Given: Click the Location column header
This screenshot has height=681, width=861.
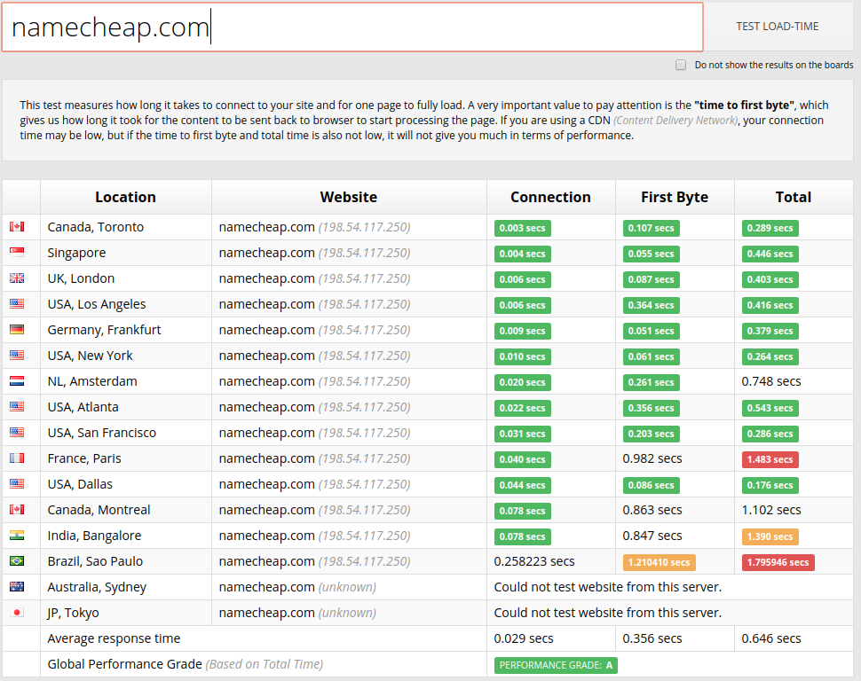Looking at the screenshot, I should coord(125,196).
